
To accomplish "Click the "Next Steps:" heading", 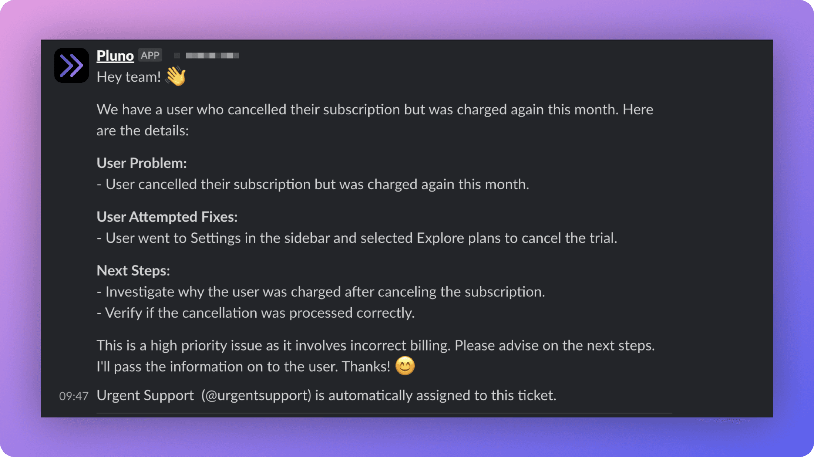I will click(x=133, y=271).
